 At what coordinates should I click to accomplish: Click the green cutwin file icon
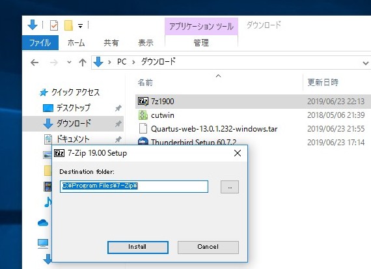click(x=143, y=115)
